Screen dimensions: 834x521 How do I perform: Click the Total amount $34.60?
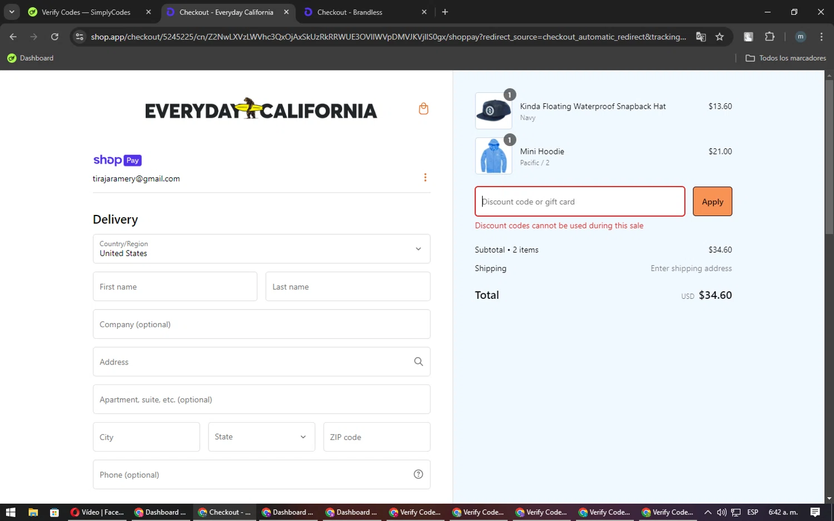coord(715,295)
